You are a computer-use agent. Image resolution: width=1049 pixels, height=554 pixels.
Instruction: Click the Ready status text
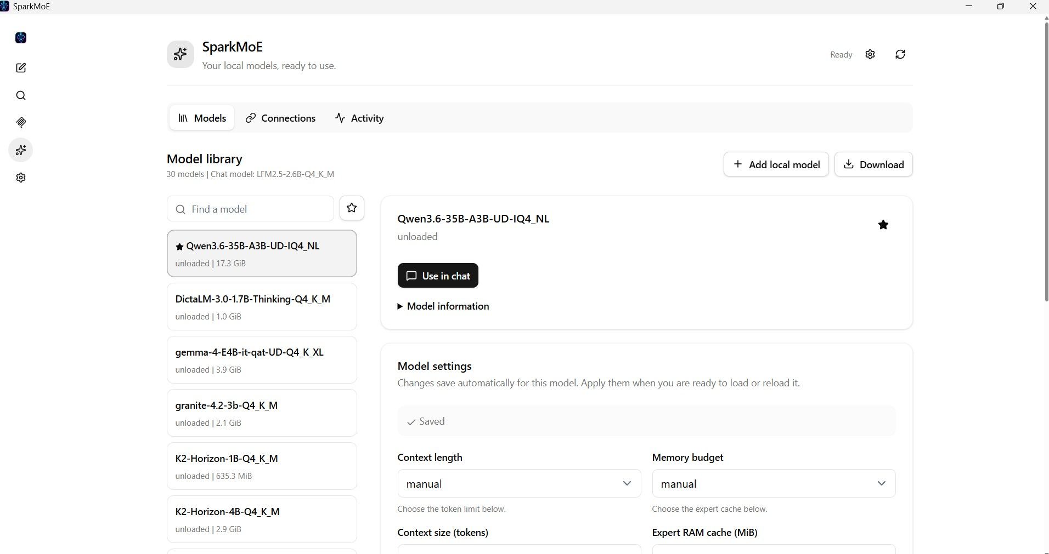tap(841, 55)
